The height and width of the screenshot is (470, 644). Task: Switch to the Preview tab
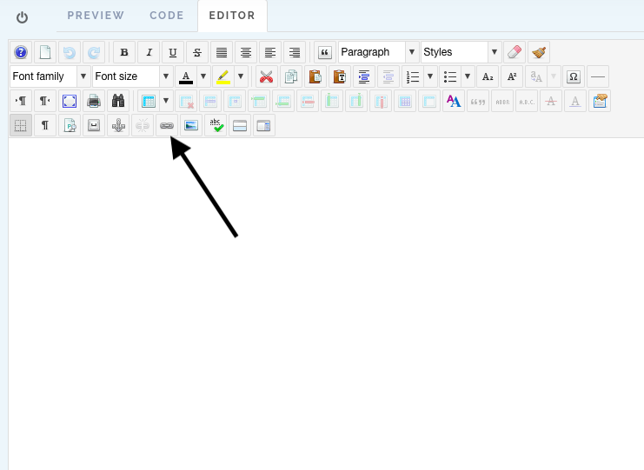(96, 16)
